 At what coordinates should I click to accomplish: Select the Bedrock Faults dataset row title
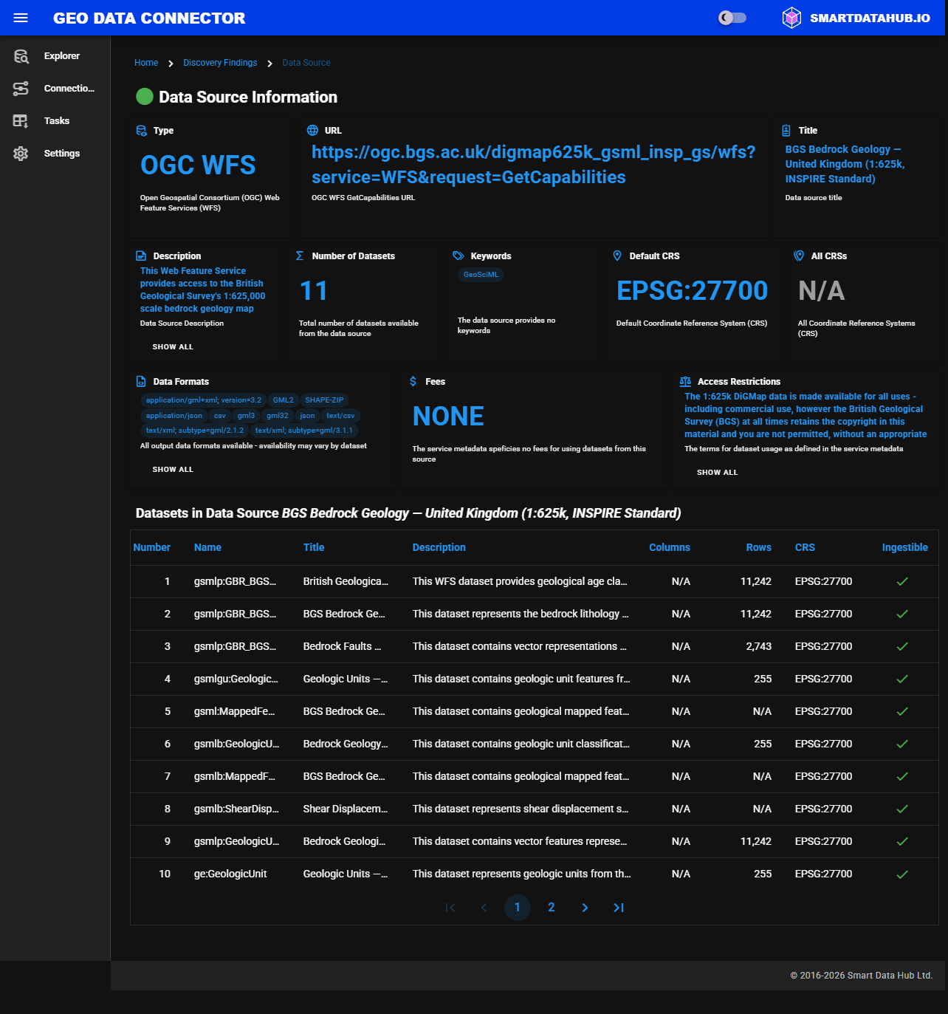tap(342, 647)
